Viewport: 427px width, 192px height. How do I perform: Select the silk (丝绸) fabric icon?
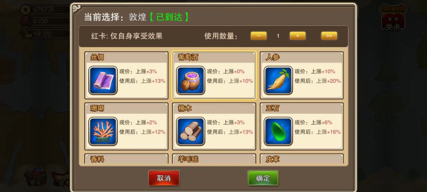tap(103, 81)
